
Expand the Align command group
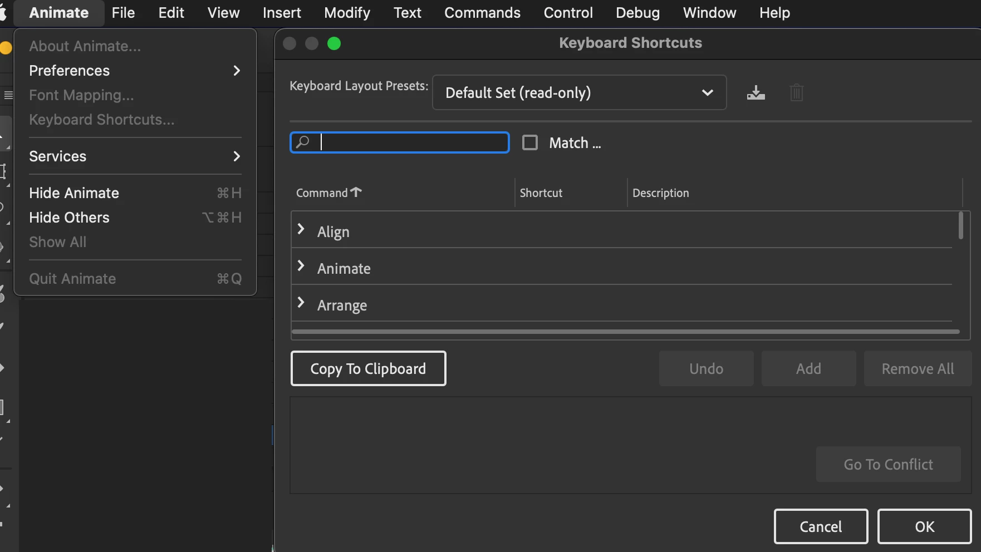tap(301, 229)
